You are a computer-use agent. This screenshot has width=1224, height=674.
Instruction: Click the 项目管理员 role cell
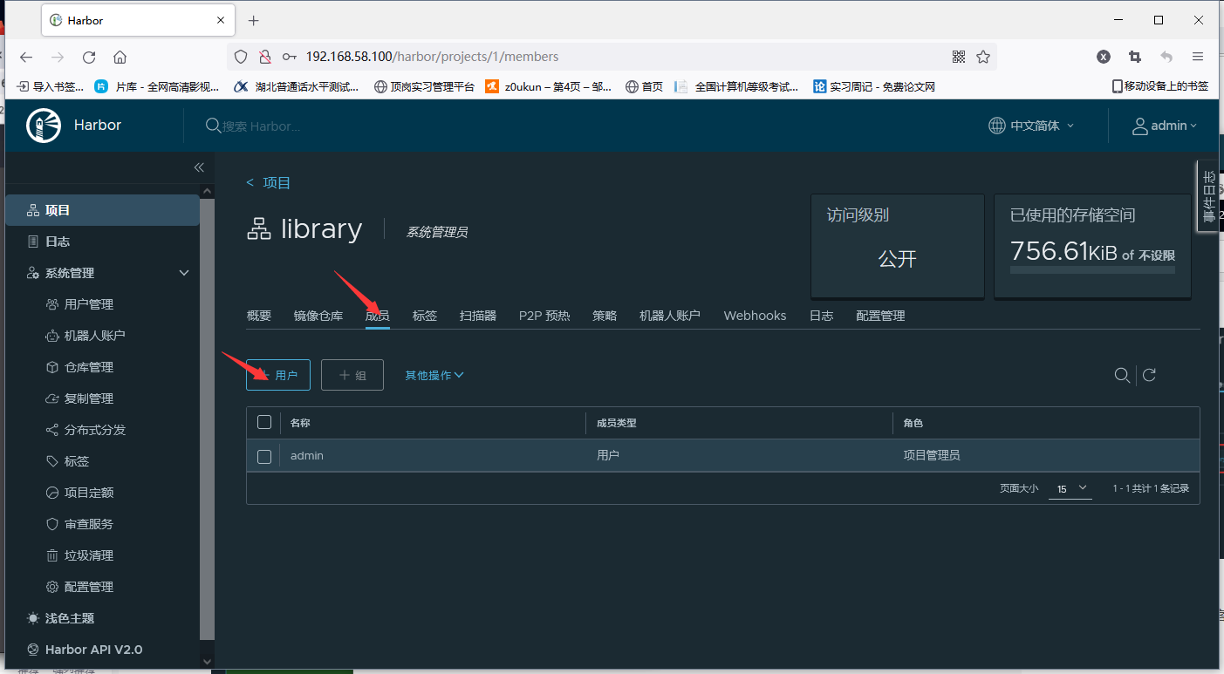tap(932, 455)
